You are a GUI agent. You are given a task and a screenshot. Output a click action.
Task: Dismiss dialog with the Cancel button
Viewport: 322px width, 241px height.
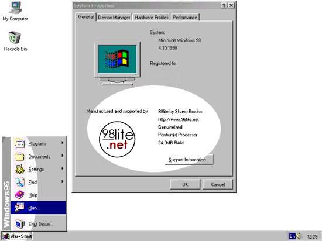click(218, 184)
